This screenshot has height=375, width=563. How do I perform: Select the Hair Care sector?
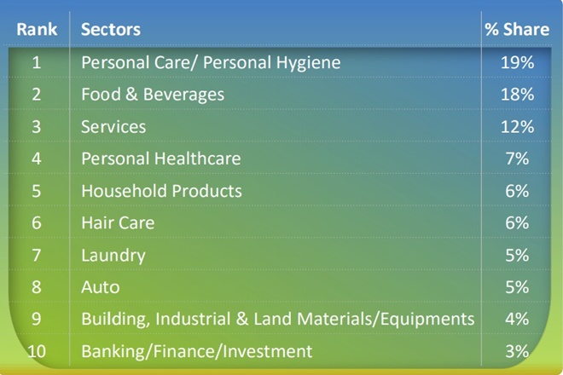pyautogui.click(x=118, y=223)
